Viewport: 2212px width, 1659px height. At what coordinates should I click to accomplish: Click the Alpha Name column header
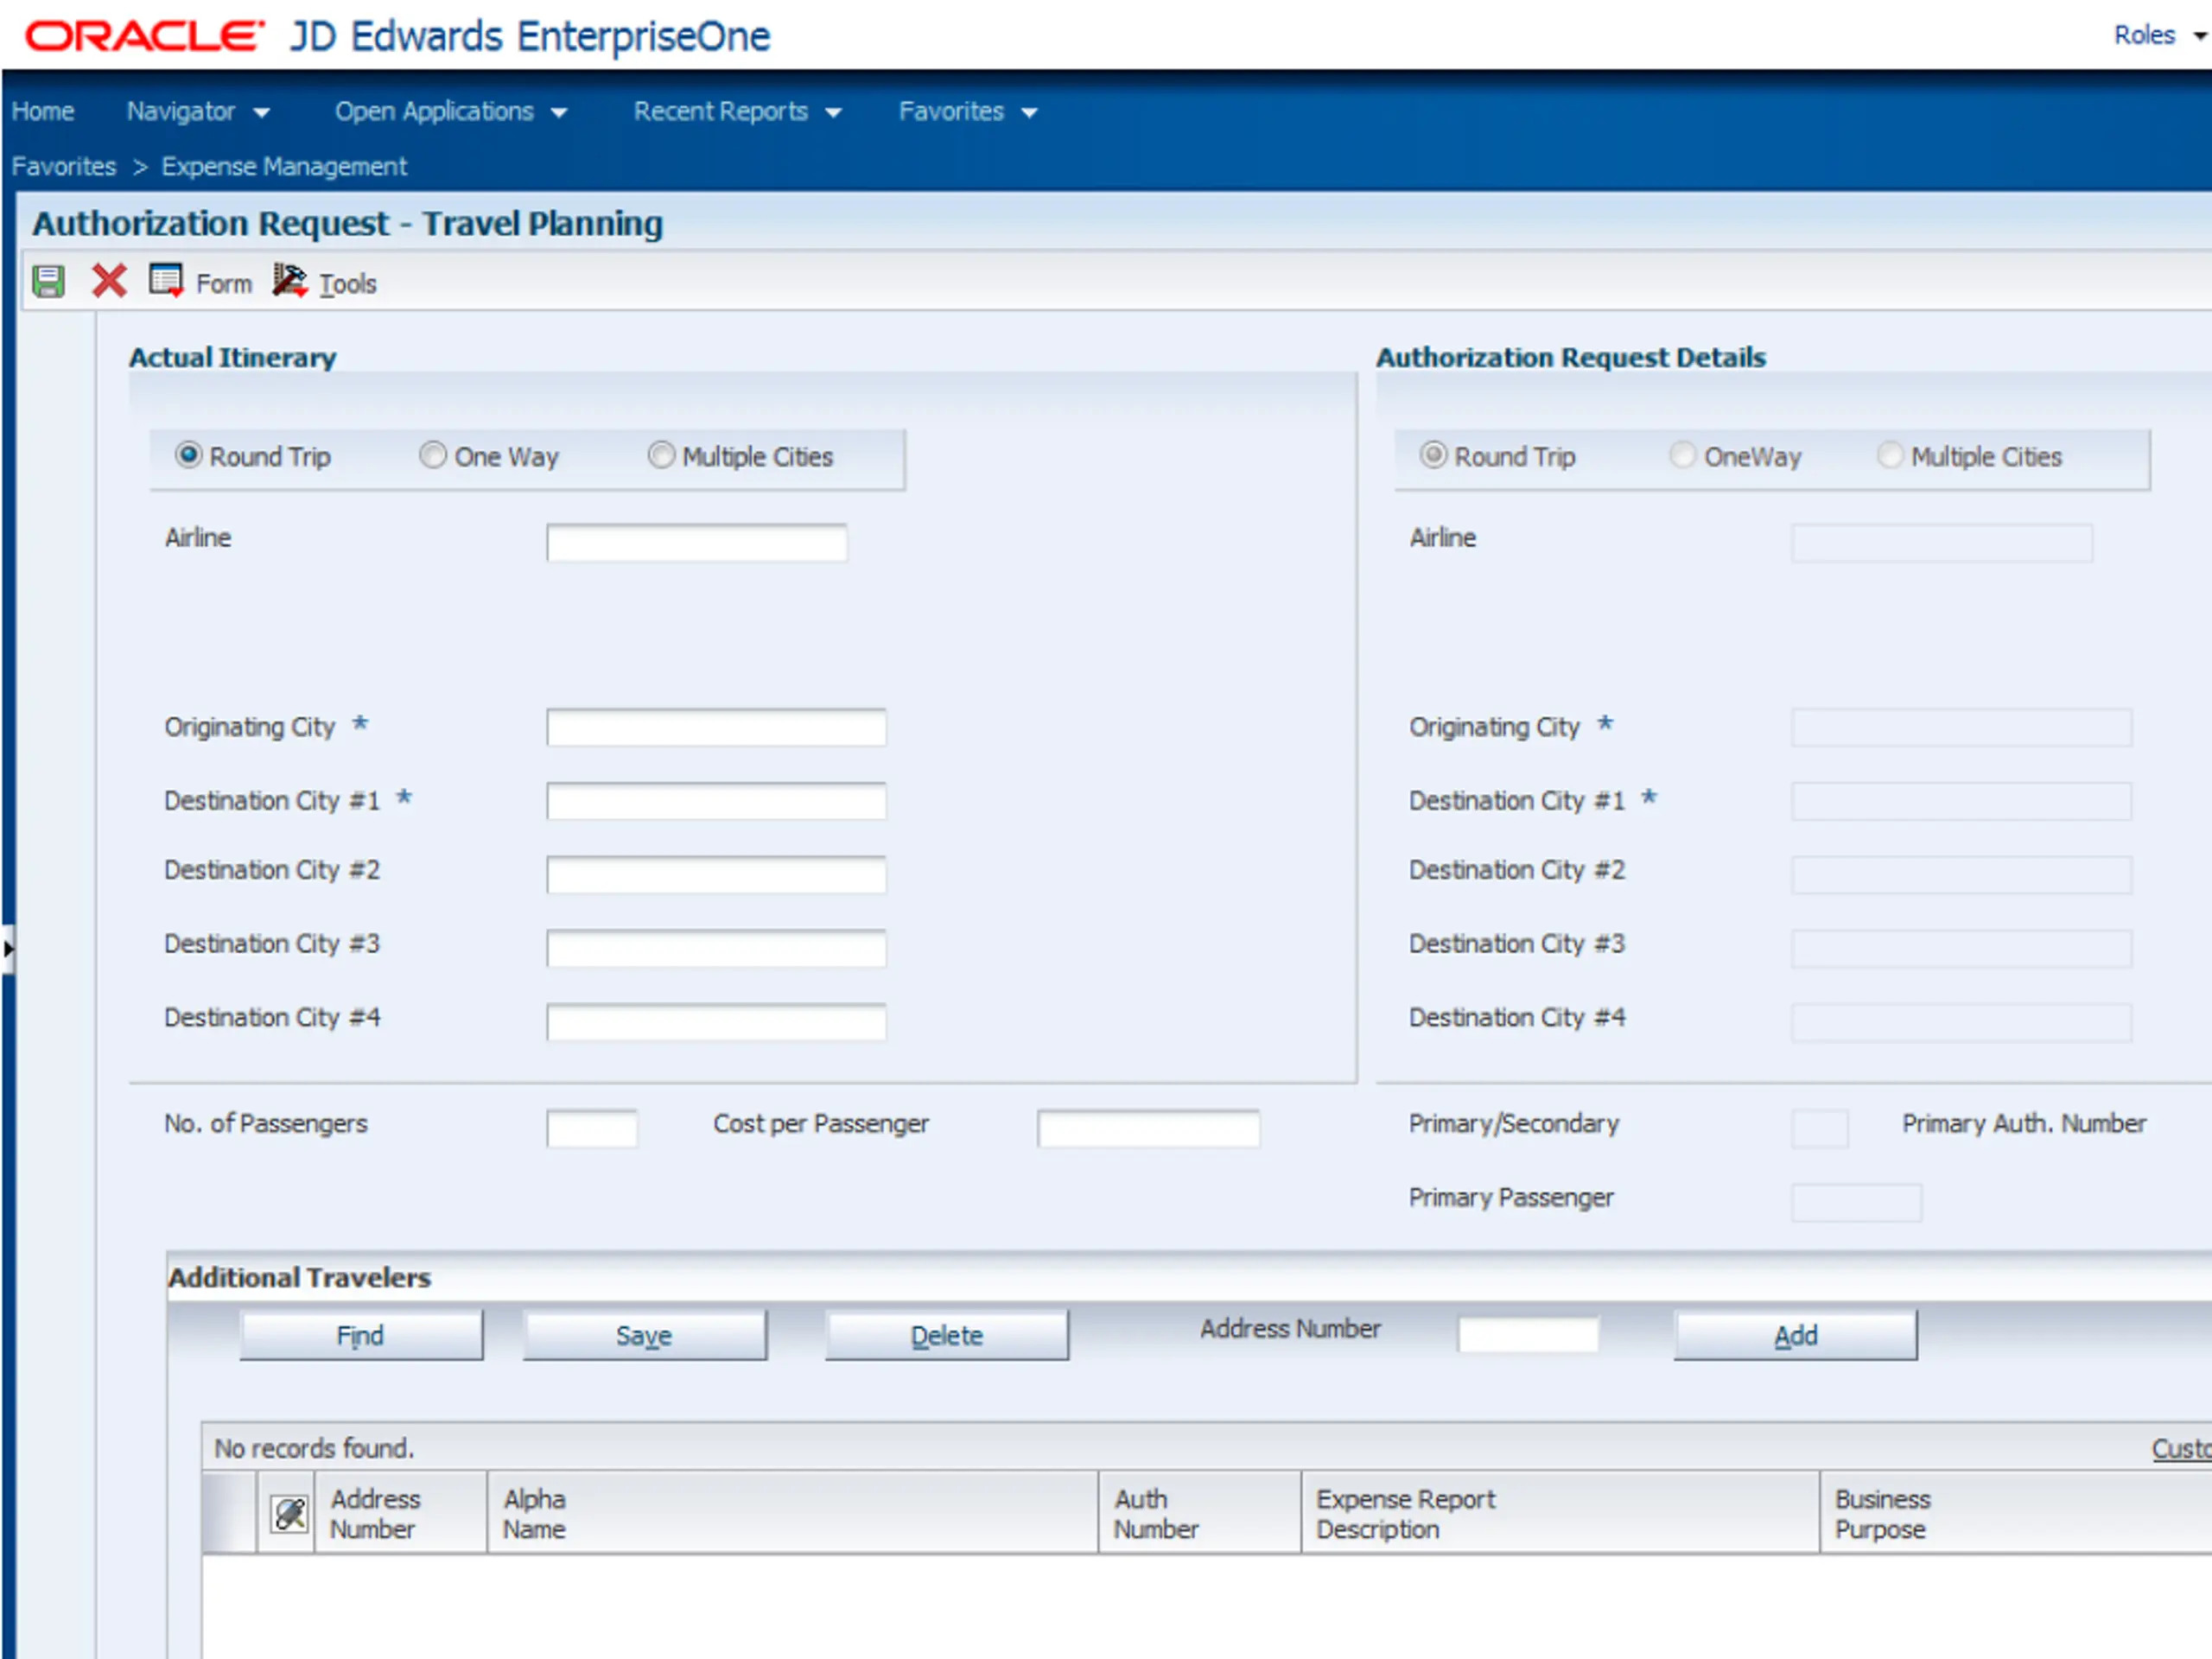coord(792,1513)
